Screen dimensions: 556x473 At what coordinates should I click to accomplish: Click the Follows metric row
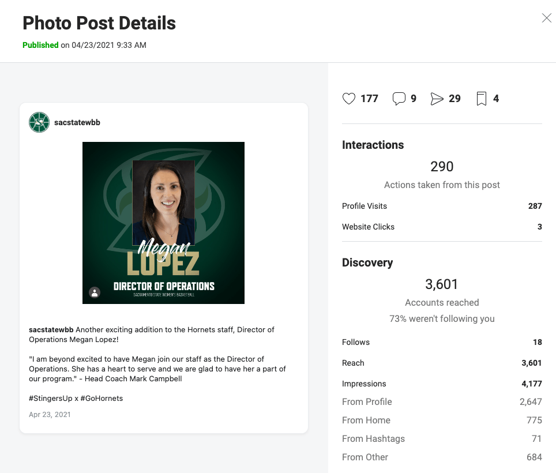(x=442, y=342)
